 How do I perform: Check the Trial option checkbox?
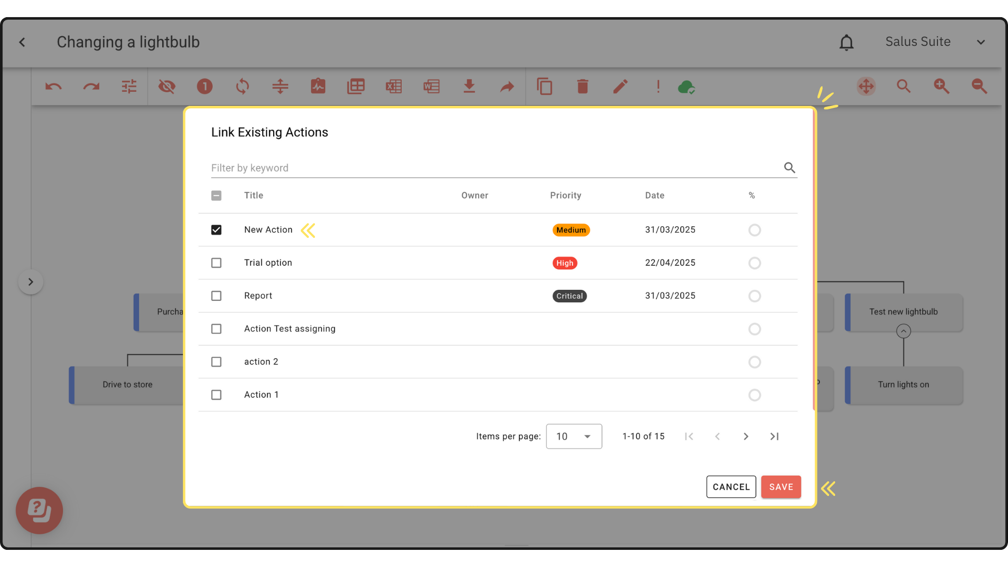tap(216, 263)
